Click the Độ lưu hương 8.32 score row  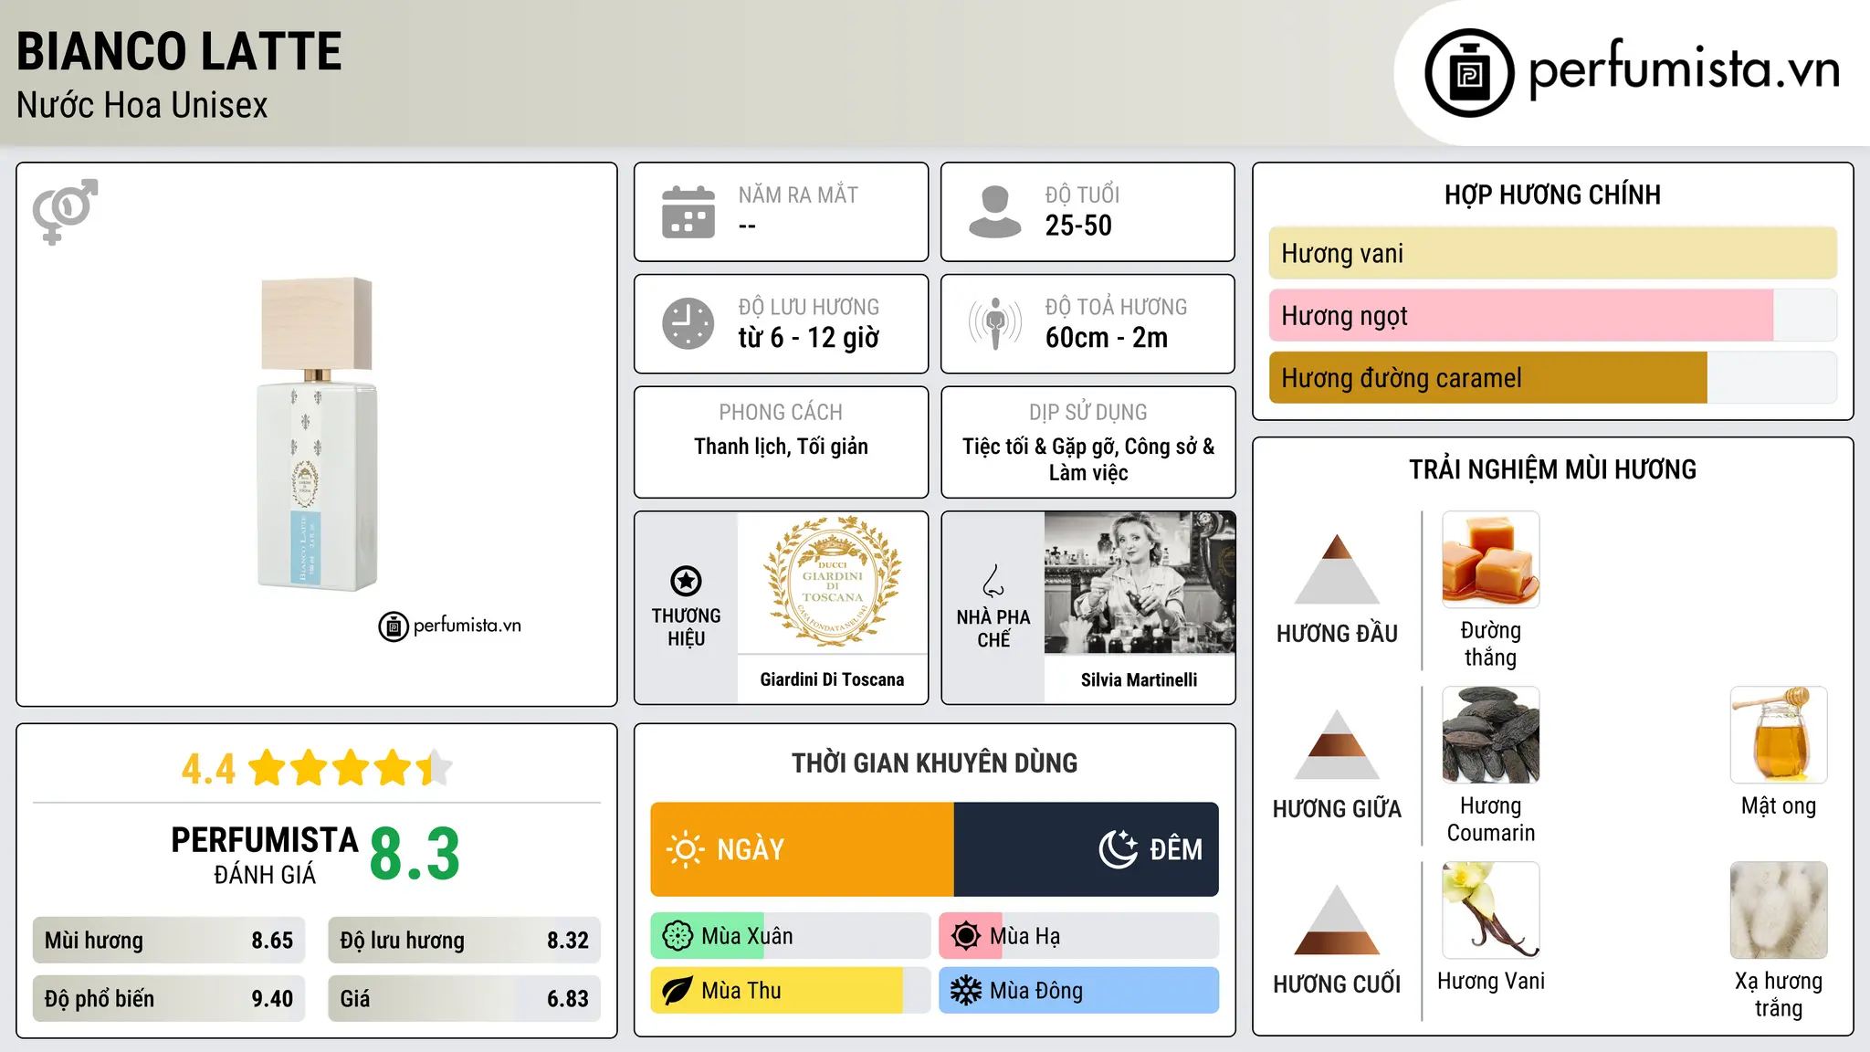[465, 941]
